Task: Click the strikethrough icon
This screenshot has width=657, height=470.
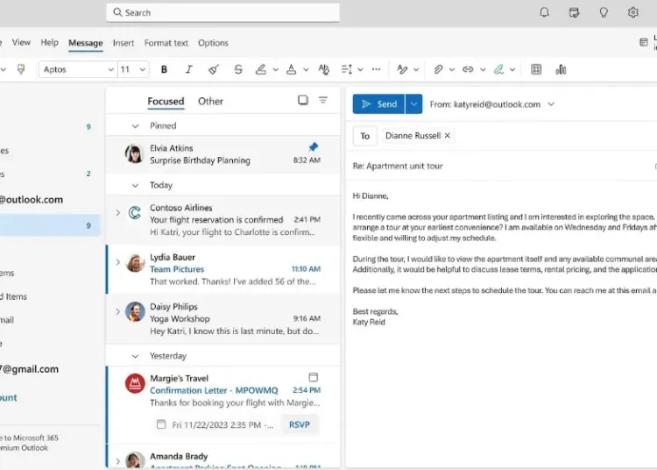Action: [238, 69]
